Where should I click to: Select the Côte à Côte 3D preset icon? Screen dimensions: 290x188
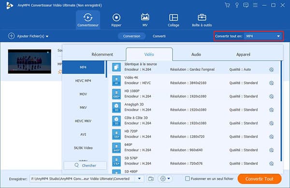tap(116, 121)
